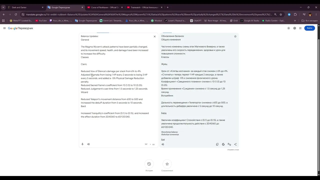
Task: Open the Google apps grid
Action: click(x=300, y=28)
